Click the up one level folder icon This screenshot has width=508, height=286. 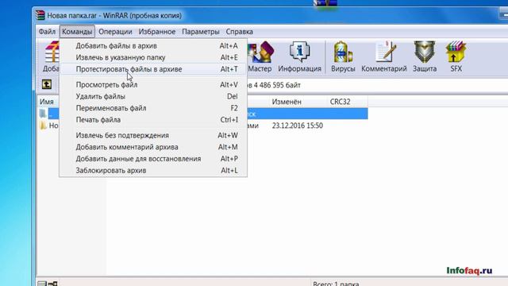click(47, 84)
